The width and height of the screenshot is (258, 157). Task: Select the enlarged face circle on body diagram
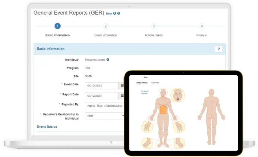coord(178,95)
